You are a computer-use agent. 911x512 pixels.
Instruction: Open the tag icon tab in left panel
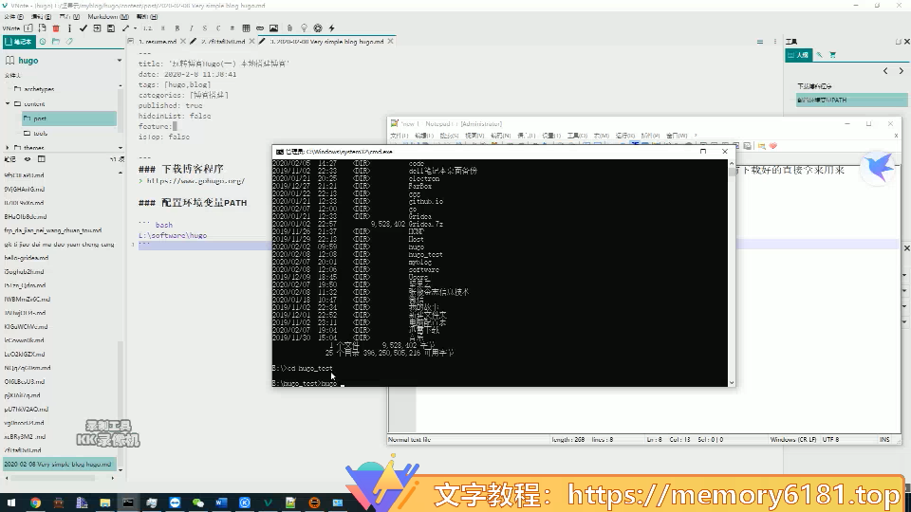click(69, 41)
